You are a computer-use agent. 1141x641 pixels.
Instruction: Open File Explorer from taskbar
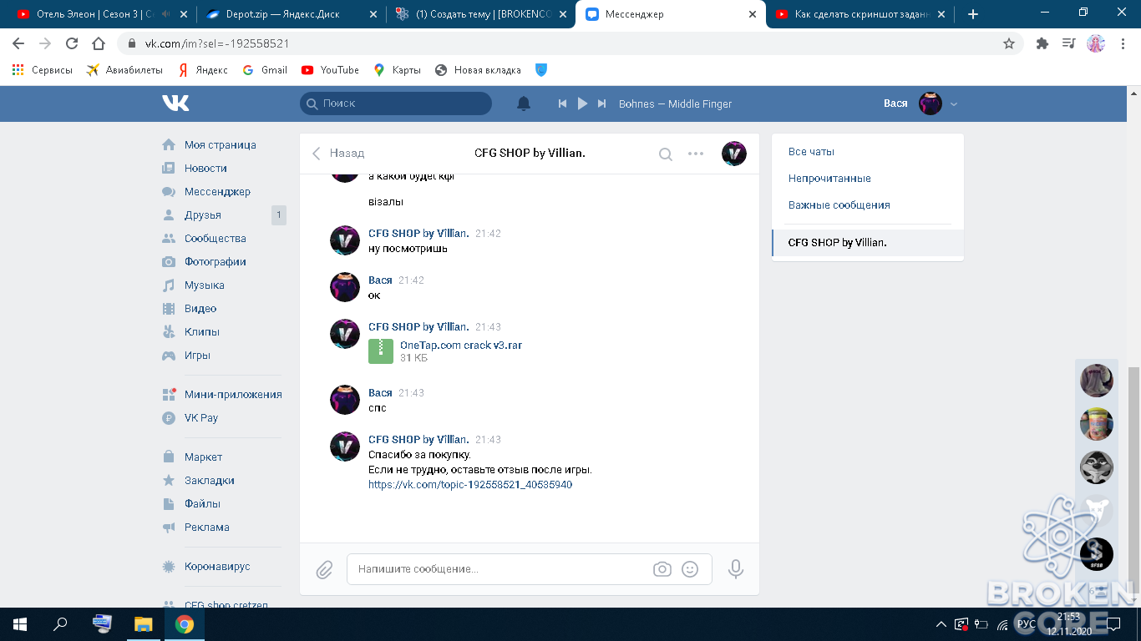tap(144, 624)
